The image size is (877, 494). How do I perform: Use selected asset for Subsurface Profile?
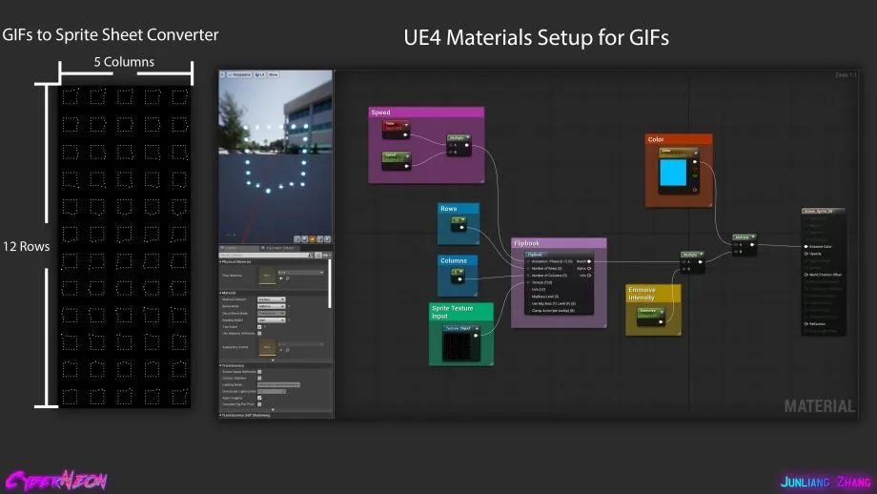pos(281,350)
